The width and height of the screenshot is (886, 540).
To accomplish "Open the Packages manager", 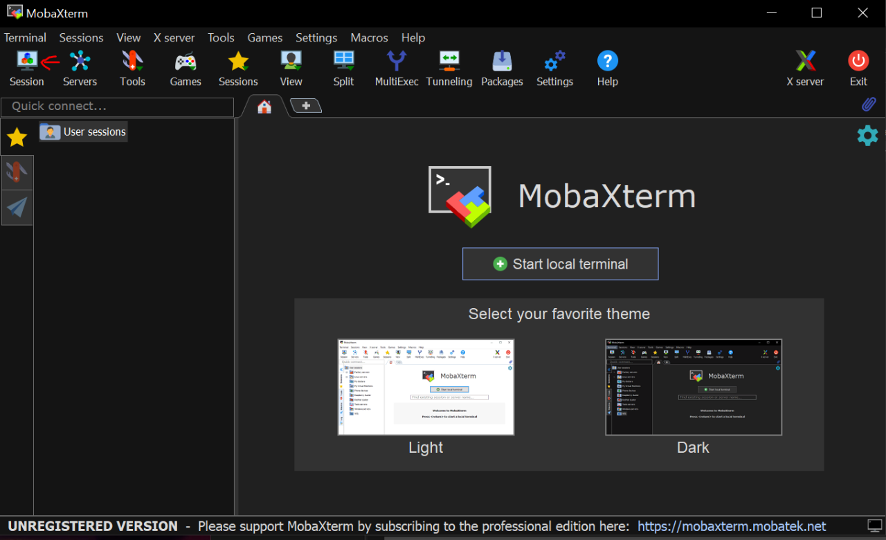I will pyautogui.click(x=502, y=66).
